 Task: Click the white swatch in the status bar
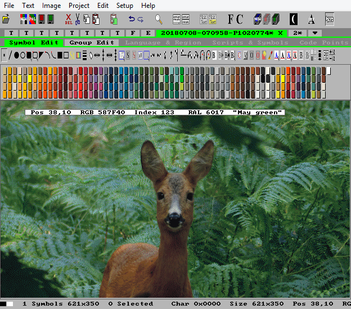coord(10,304)
